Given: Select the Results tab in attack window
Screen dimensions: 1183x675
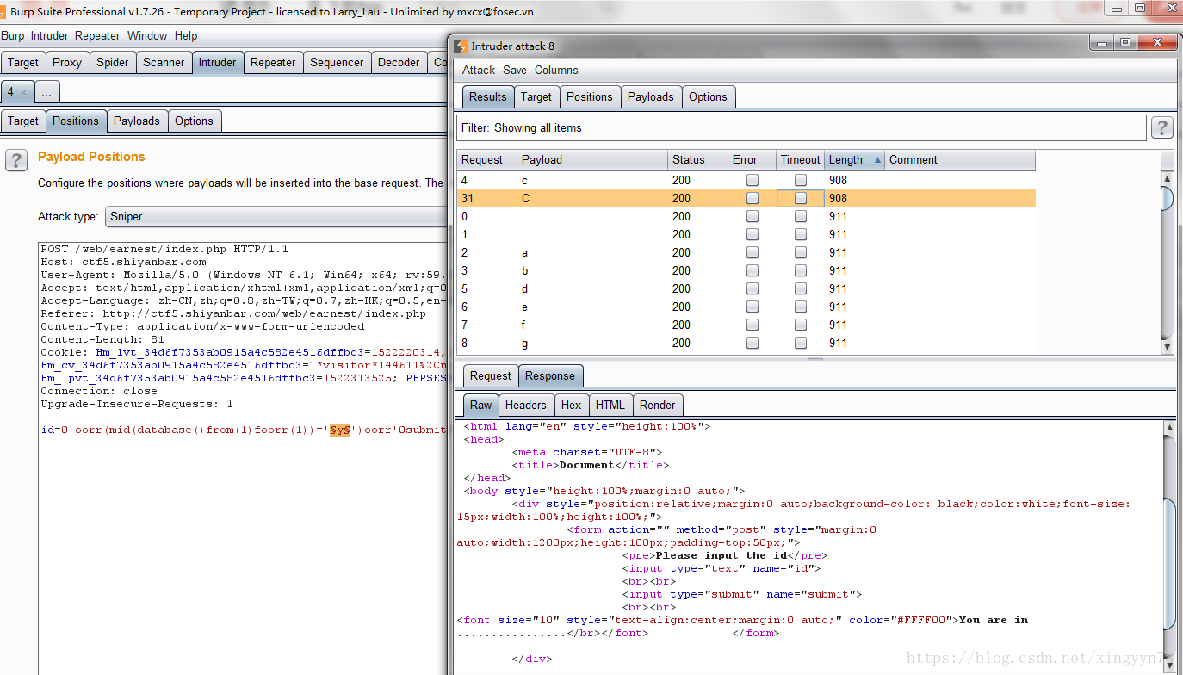Looking at the screenshot, I should point(488,96).
